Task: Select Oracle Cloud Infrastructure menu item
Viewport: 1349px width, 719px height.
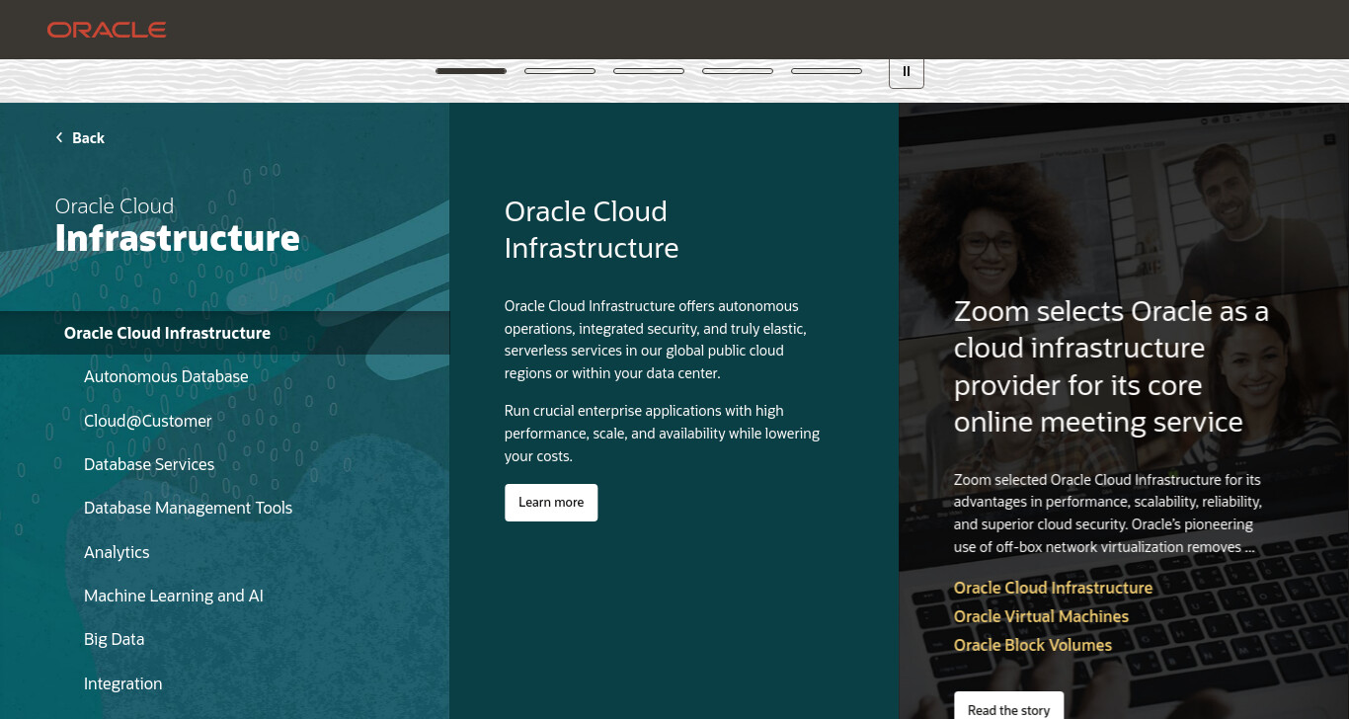Action: point(224,333)
